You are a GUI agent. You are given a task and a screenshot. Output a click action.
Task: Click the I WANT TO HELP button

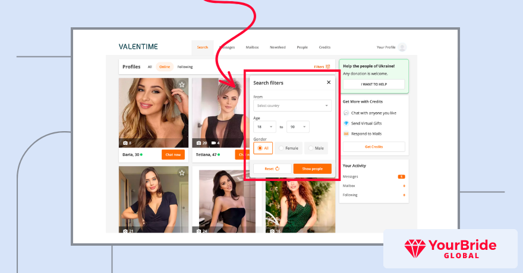(x=374, y=84)
